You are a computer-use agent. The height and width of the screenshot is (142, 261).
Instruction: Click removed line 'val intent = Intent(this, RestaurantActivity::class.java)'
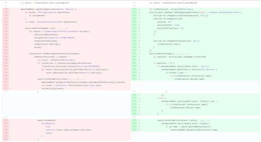[x=71, y=85]
